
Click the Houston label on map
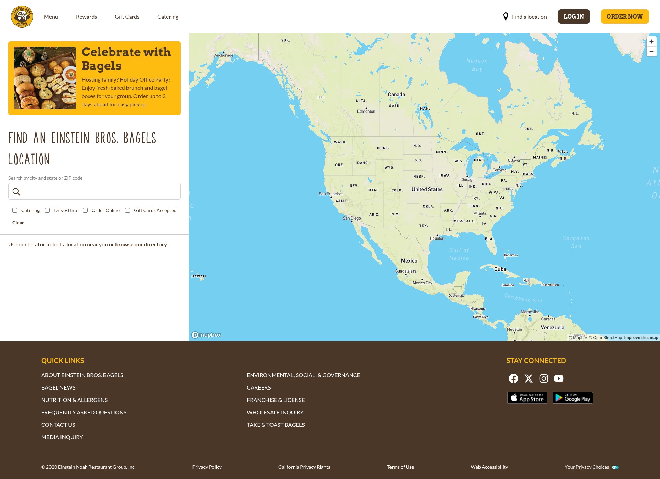[437, 238]
